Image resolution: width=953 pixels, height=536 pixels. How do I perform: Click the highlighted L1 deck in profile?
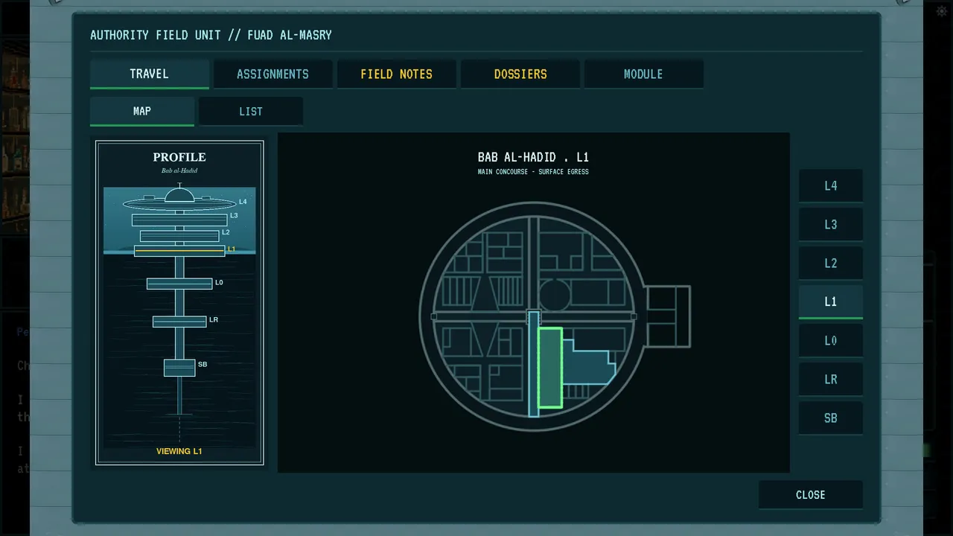point(179,251)
